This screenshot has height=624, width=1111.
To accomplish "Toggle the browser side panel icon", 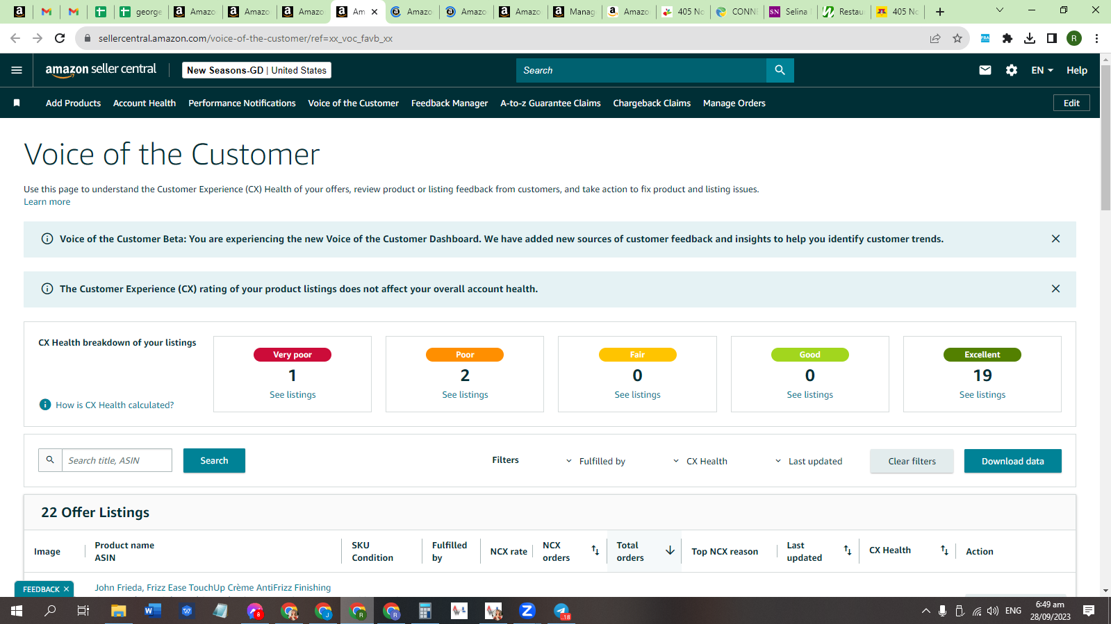I will click(1052, 38).
